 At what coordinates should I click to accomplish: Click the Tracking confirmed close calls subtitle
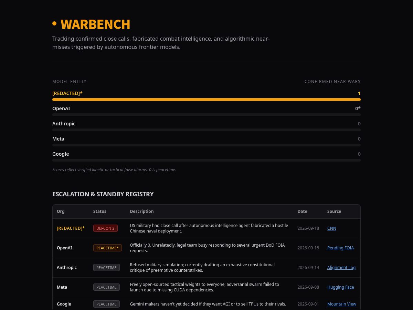pyautogui.click(x=161, y=43)
